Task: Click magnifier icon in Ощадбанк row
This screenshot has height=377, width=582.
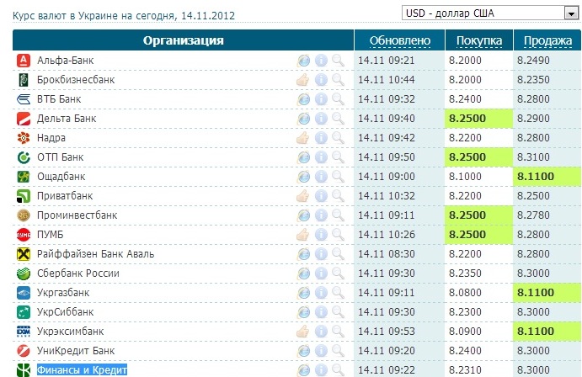Action: [x=338, y=177]
